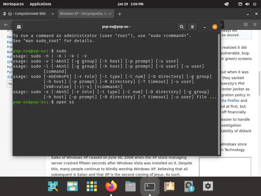This screenshot has width=261, height=196.
Task: Minimize the terminal window
Action: [205, 27]
